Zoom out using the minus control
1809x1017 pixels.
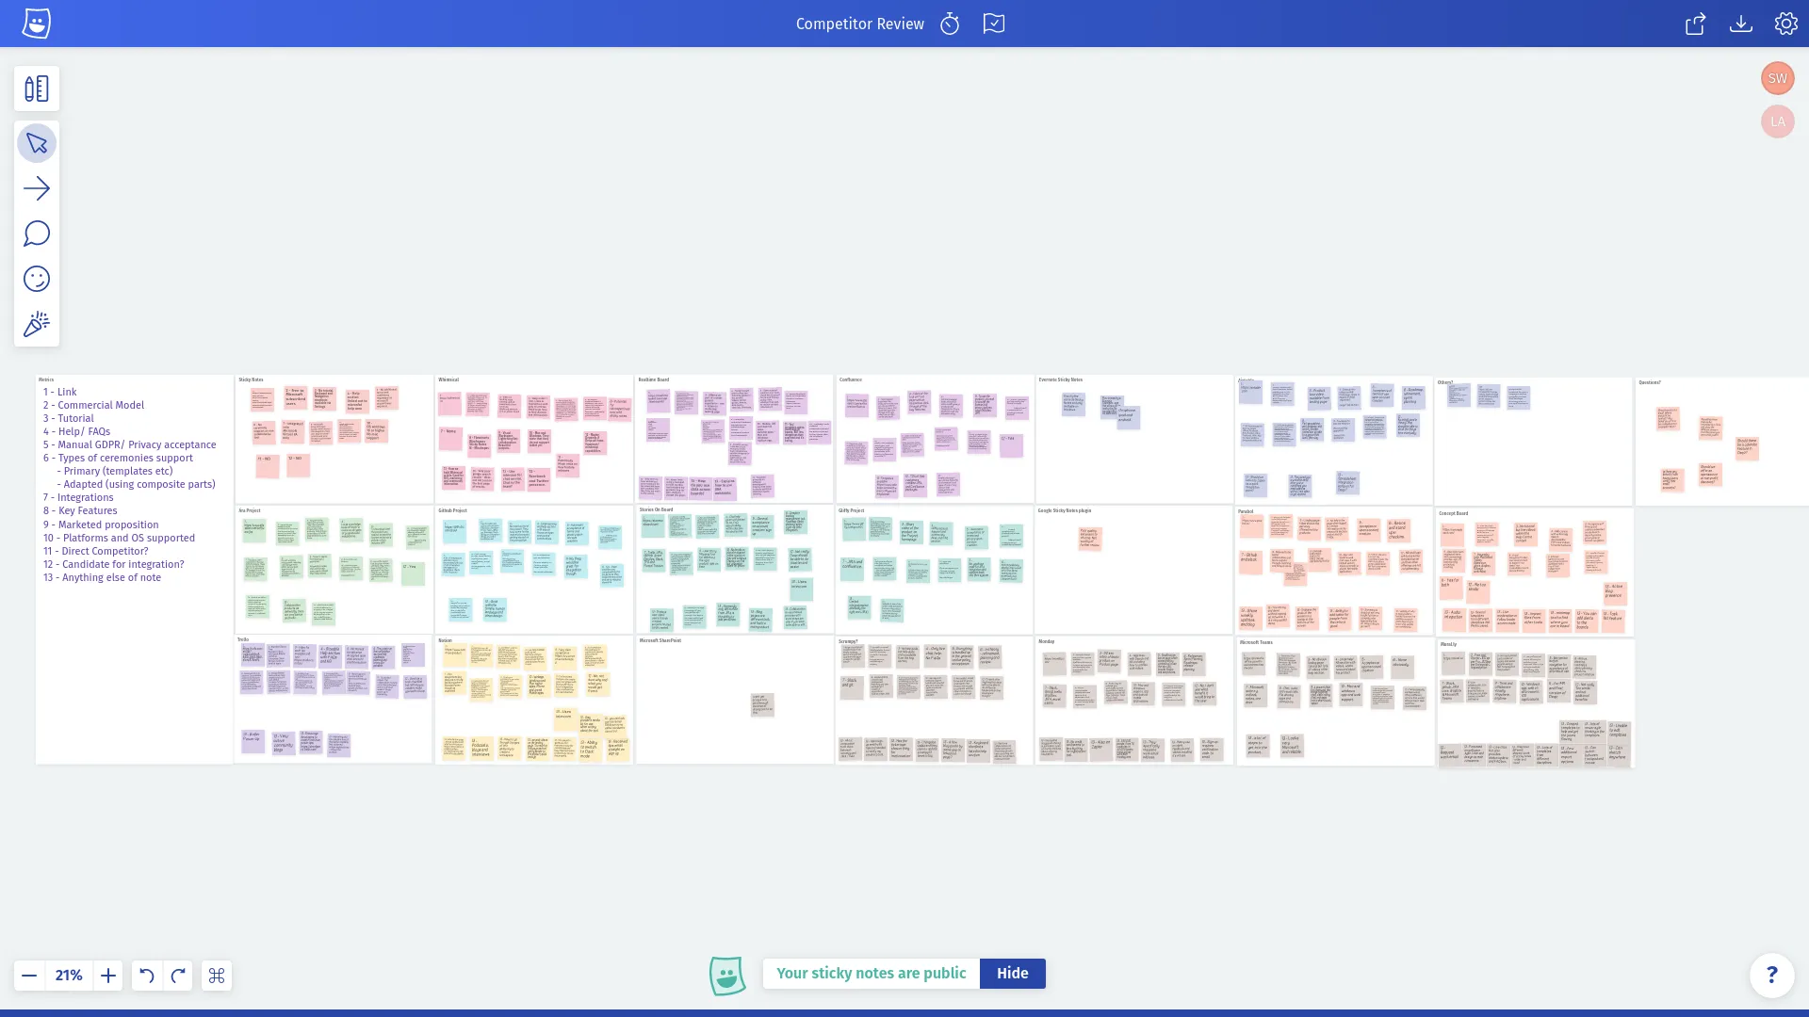pyautogui.click(x=29, y=976)
